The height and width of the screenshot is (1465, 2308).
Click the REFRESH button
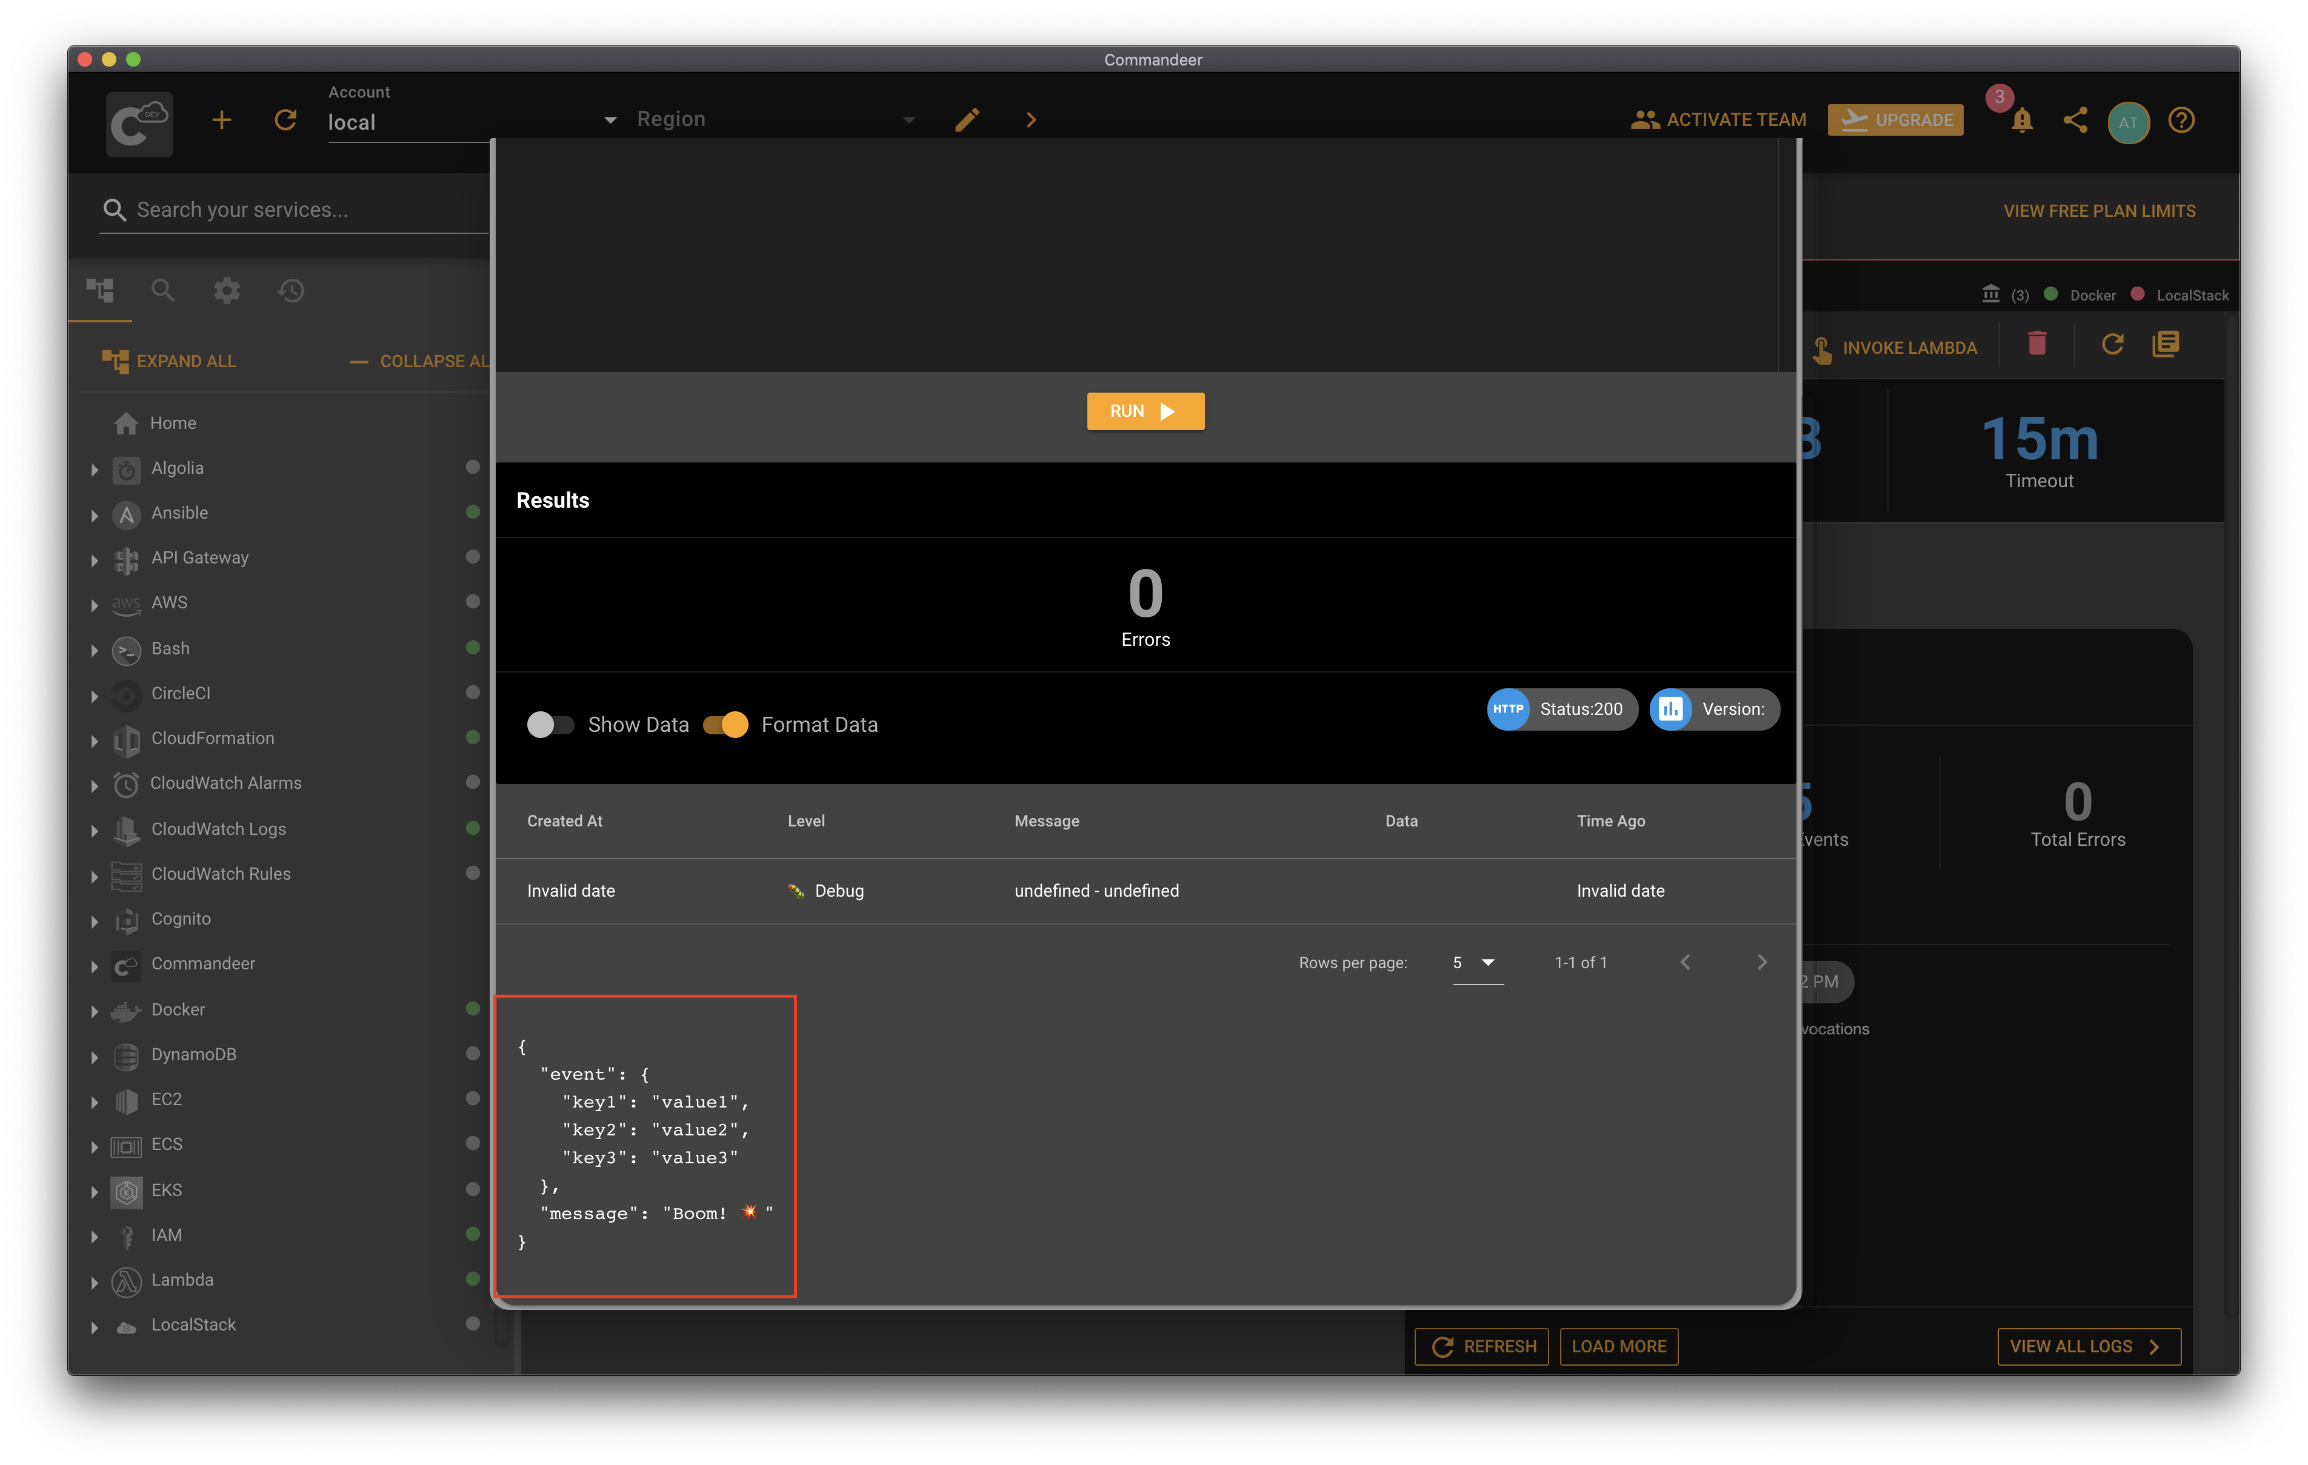click(1482, 1346)
